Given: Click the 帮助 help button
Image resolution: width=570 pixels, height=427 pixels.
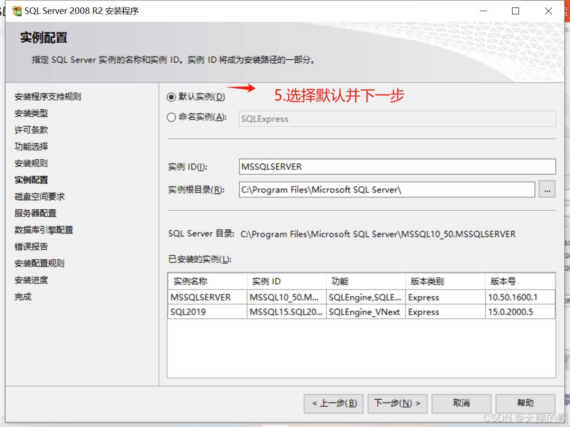Looking at the screenshot, I should tap(526, 403).
